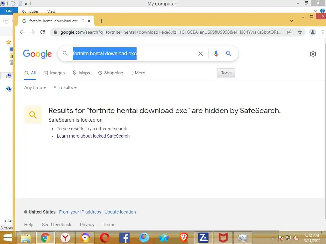Click the Tools button
Screen dimensions: 326x244
(226, 73)
